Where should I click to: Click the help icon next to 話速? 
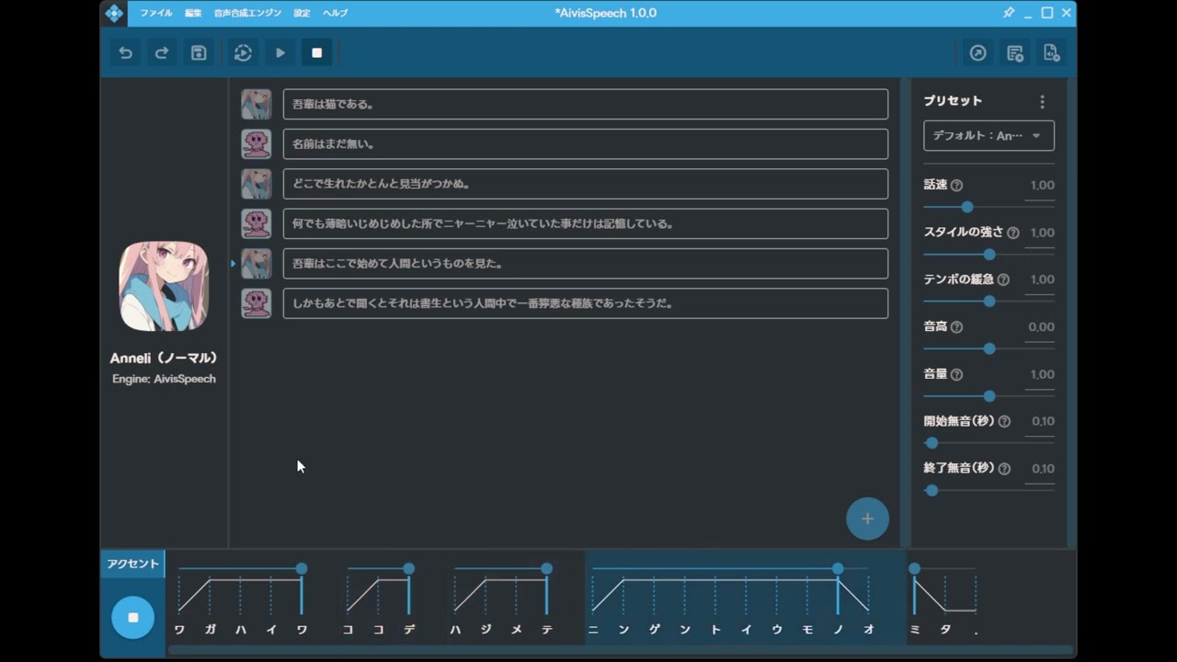[x=956, y=185]
